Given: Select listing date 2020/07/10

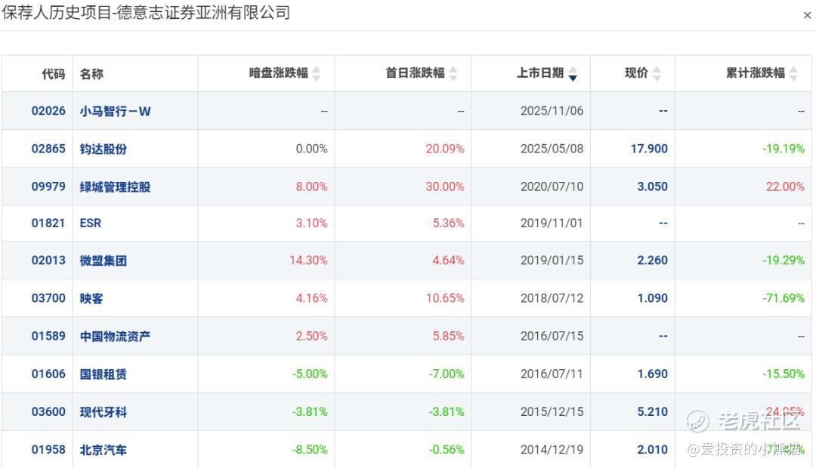Looking at the screenshot, I should click(x=552, y=186).
